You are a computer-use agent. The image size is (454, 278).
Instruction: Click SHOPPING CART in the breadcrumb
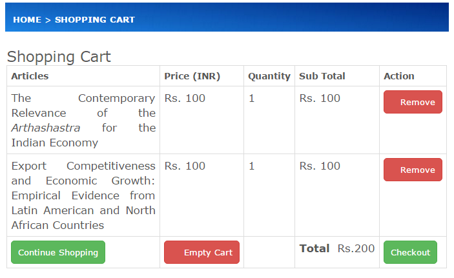click(x=95, y=19)
